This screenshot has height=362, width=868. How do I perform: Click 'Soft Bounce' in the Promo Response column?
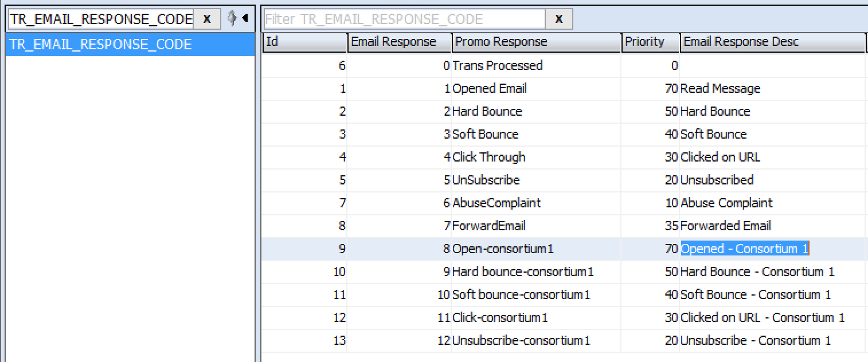coord(536,135)
